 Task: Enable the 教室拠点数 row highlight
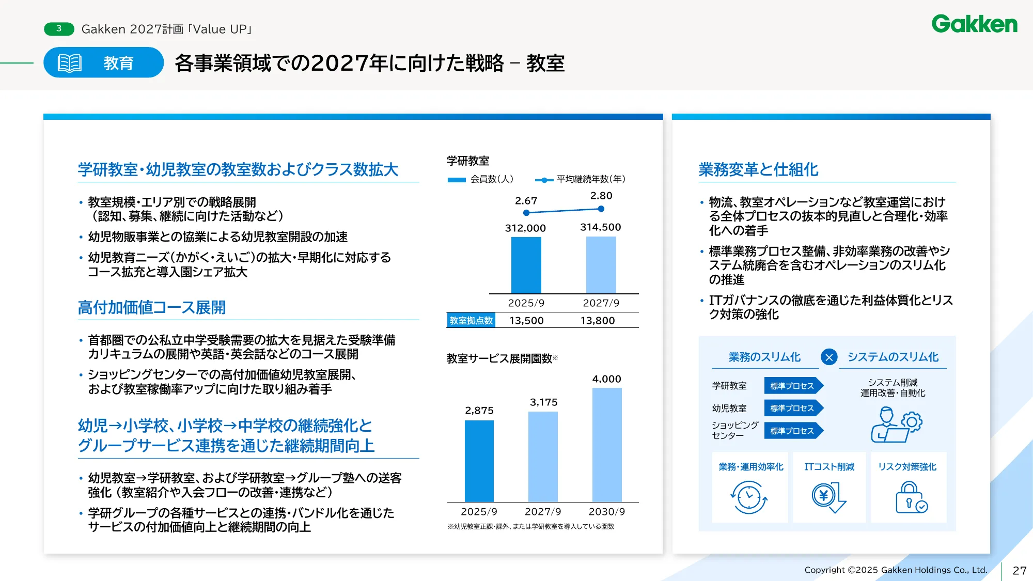point(472,321)
